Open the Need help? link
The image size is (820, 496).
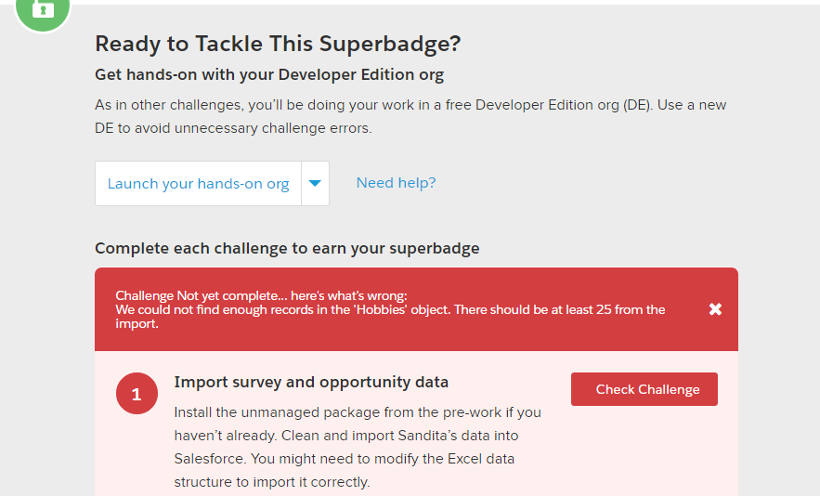(x=396, y=183)
